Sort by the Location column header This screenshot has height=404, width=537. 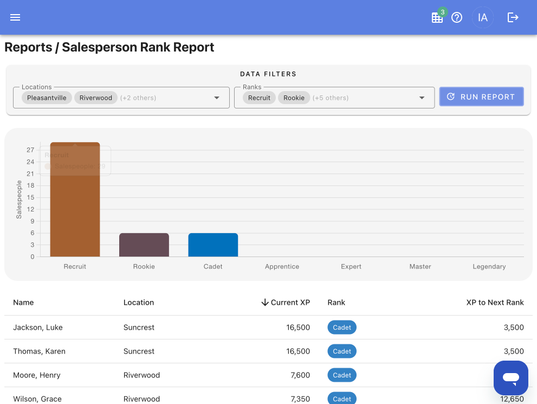click(139, 303)
